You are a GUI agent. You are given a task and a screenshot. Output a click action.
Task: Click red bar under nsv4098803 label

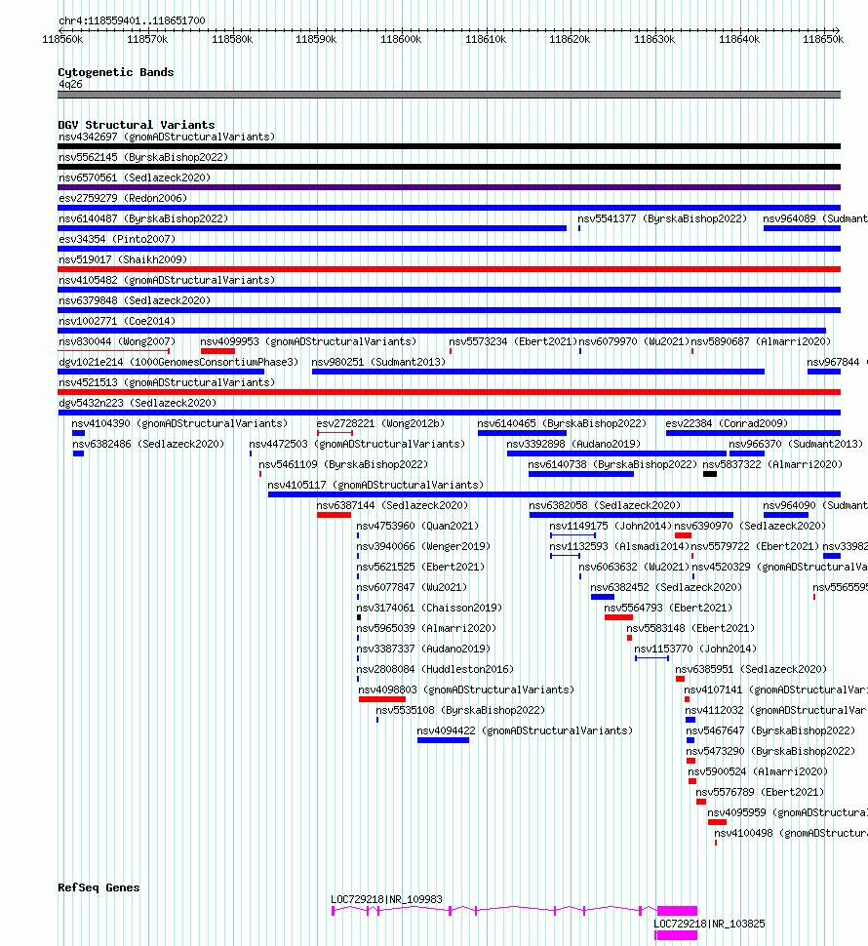pyautogui.click(x=382, y=700)
